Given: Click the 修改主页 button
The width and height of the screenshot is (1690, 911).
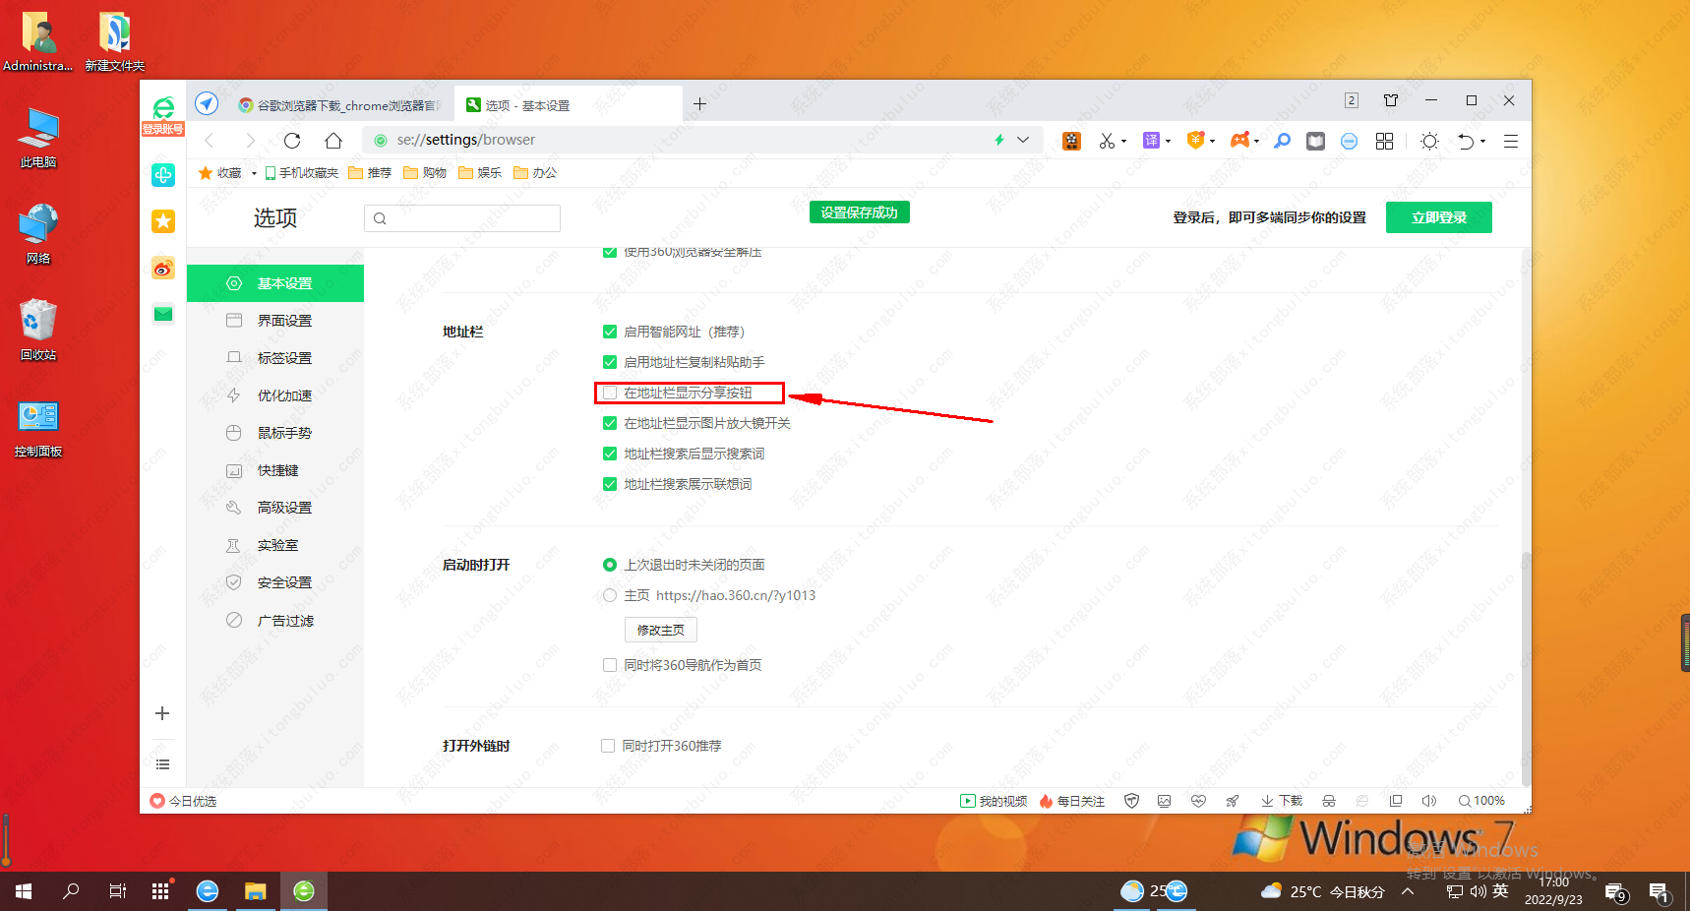Looking at the screenshot, I should point(661,630).
